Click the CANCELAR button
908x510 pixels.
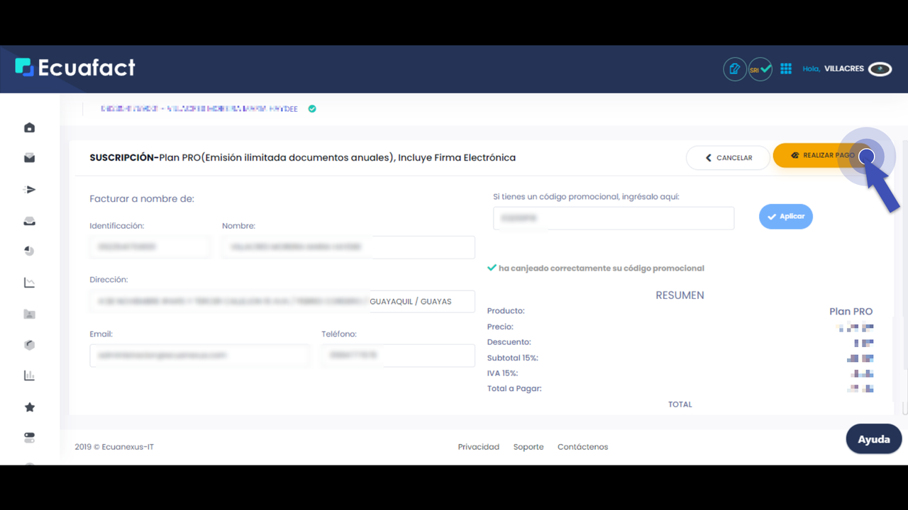coord(728,158)
